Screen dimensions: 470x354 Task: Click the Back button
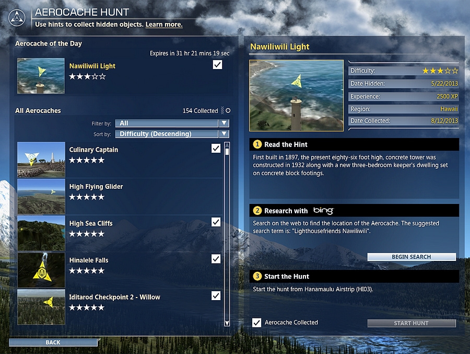[x=53, y=342]
